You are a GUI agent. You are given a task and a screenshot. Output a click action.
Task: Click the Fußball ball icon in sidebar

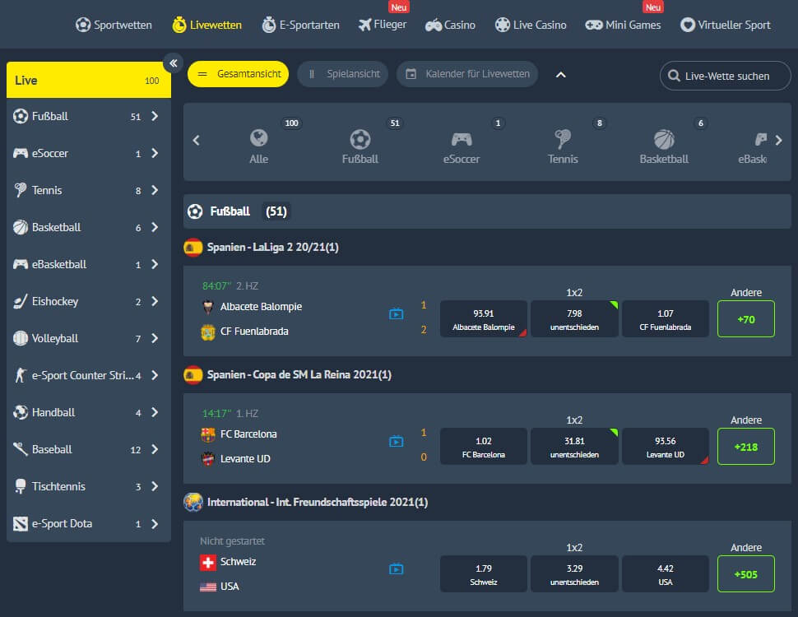[21, 116]
